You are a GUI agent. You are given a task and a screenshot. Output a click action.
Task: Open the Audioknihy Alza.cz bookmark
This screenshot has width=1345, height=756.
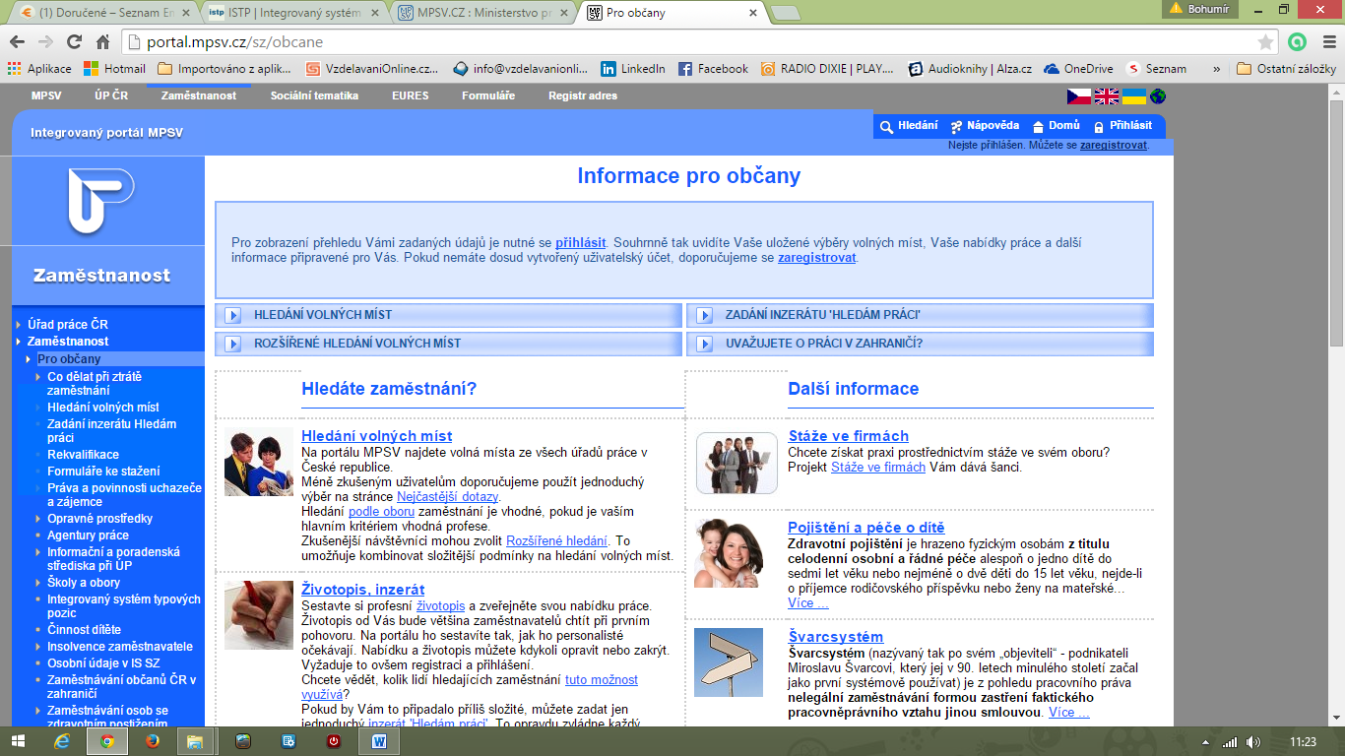(970, 69)
